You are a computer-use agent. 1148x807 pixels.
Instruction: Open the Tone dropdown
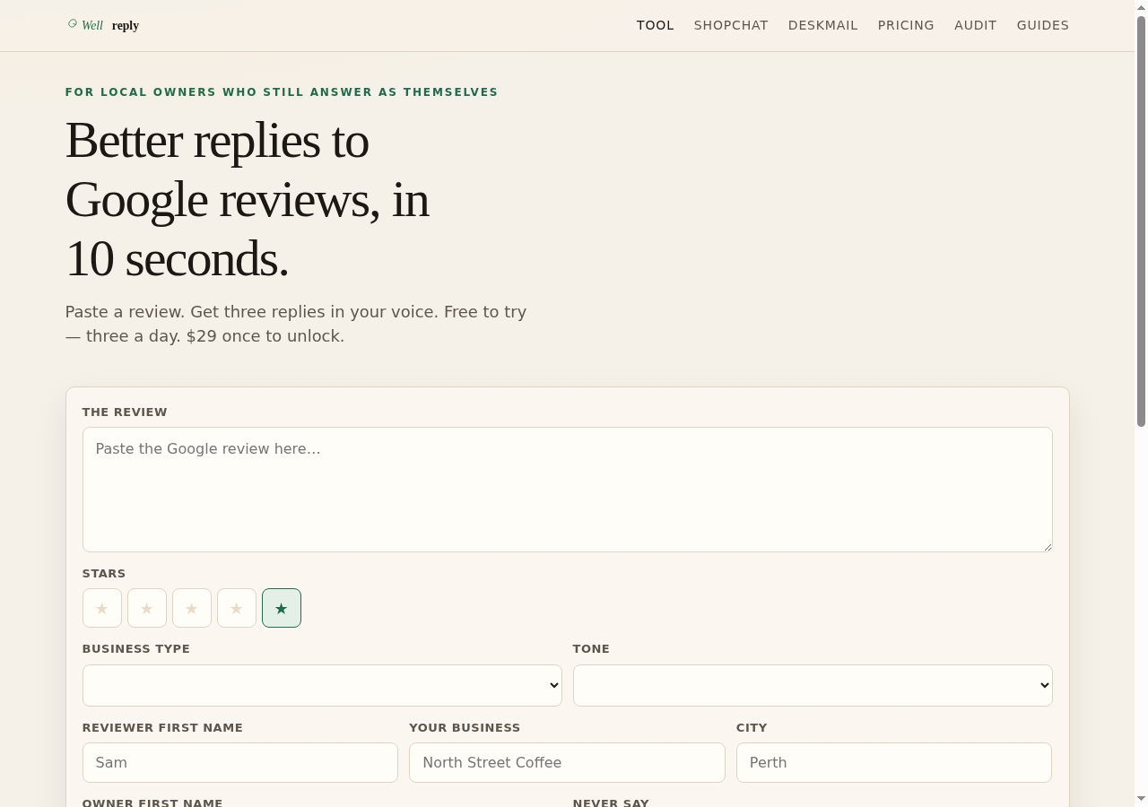coord(813,685)
